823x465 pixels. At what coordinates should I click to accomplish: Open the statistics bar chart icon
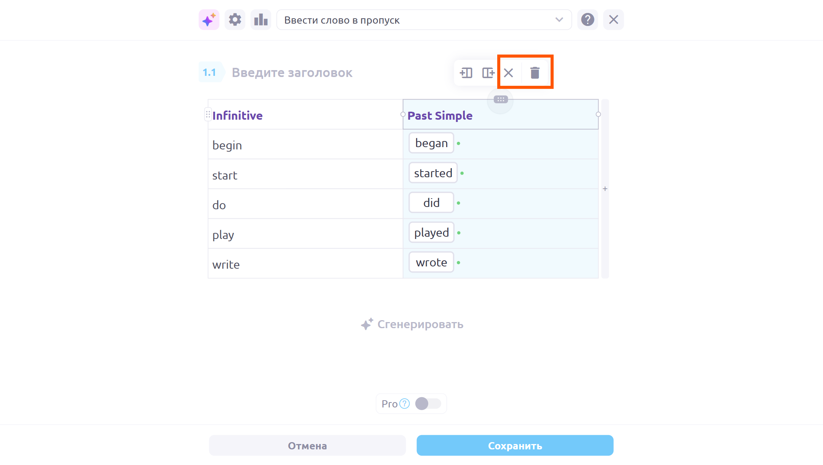click(261, 20)
